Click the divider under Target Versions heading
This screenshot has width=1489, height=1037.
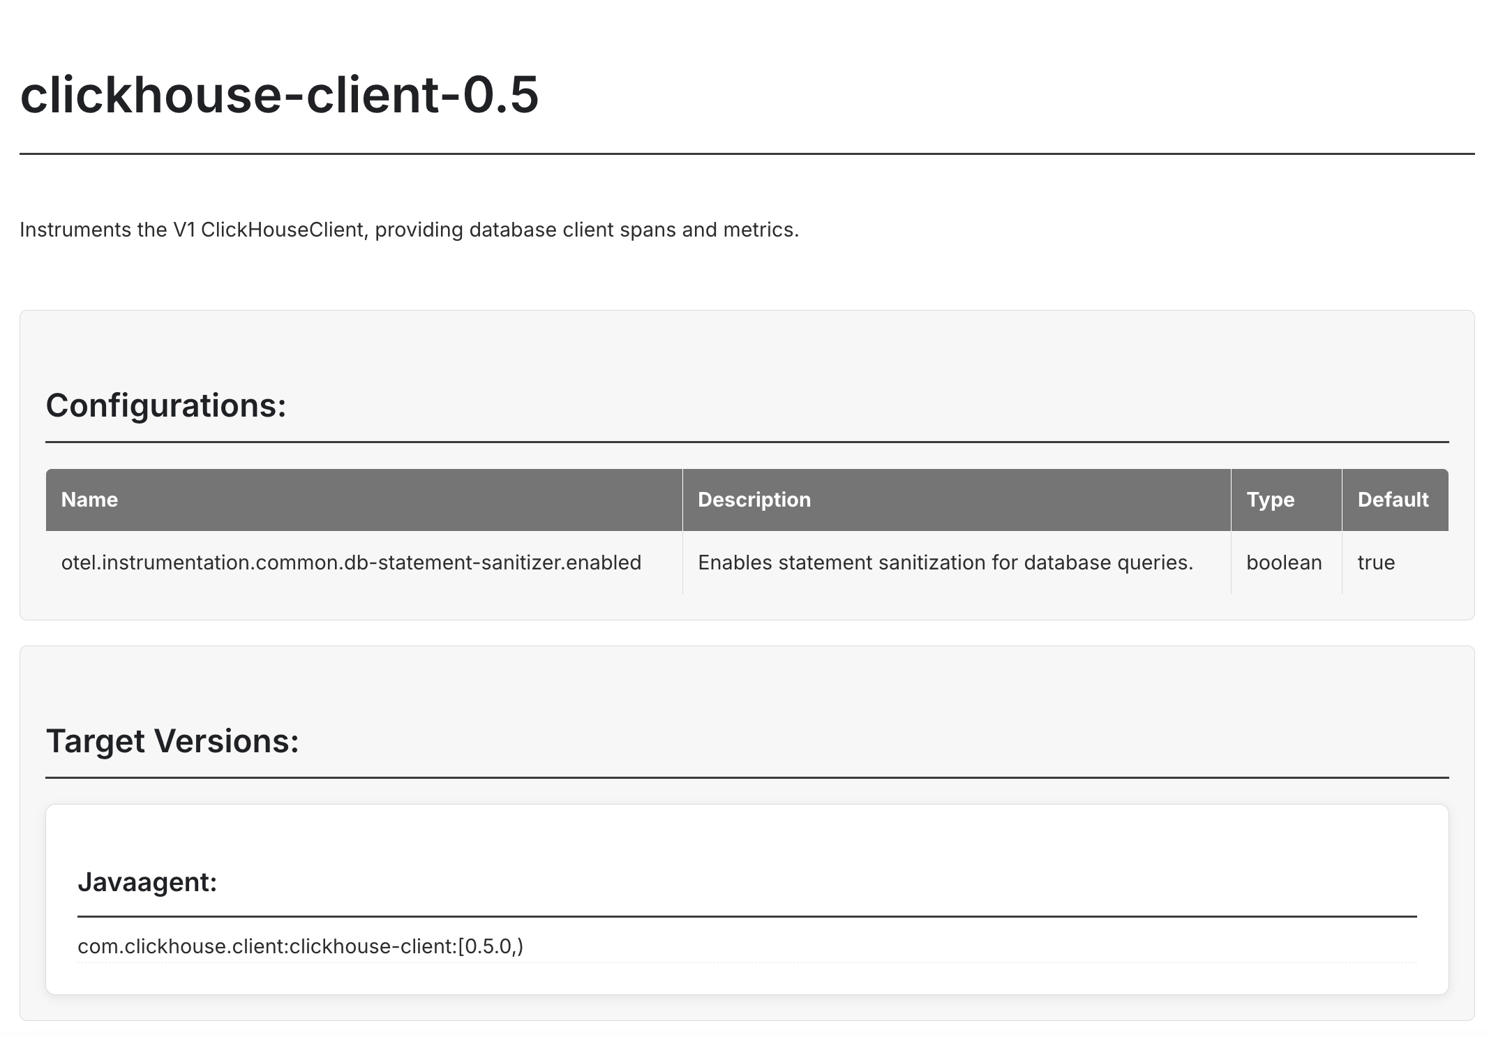click(x=747, y=777)
